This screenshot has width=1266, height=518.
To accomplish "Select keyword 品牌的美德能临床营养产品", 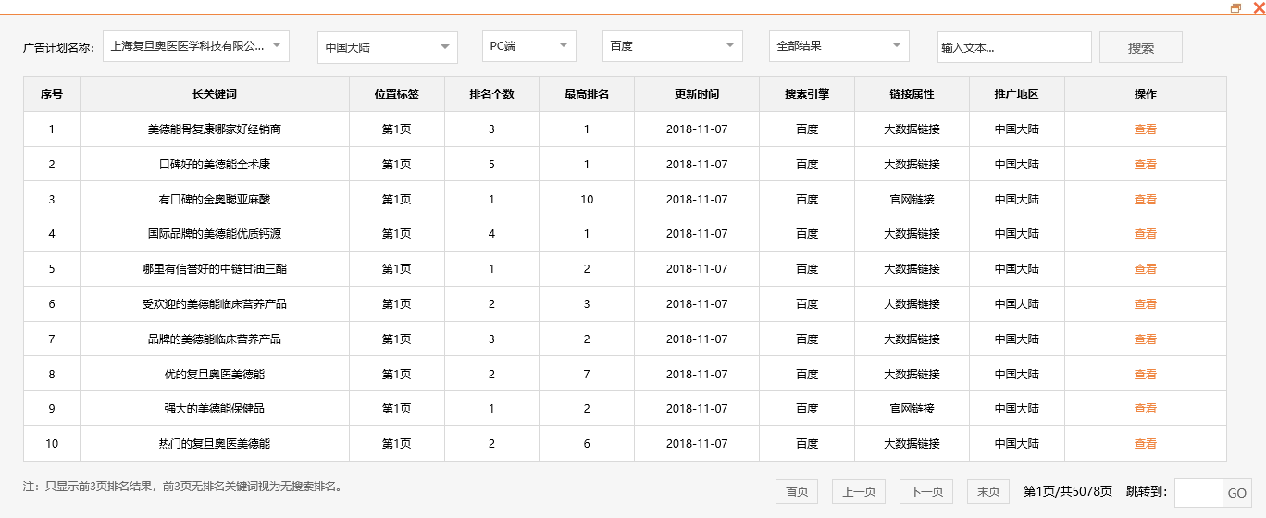I will pos(215,339).
